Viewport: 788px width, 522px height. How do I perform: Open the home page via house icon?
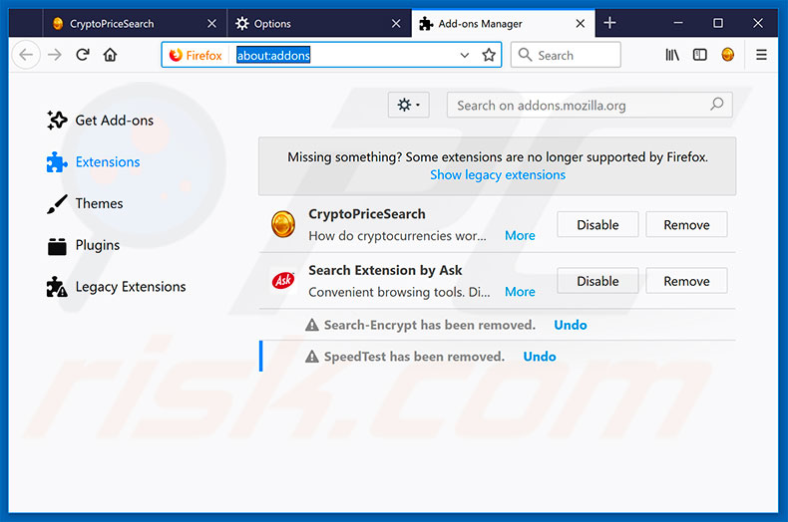110,55
